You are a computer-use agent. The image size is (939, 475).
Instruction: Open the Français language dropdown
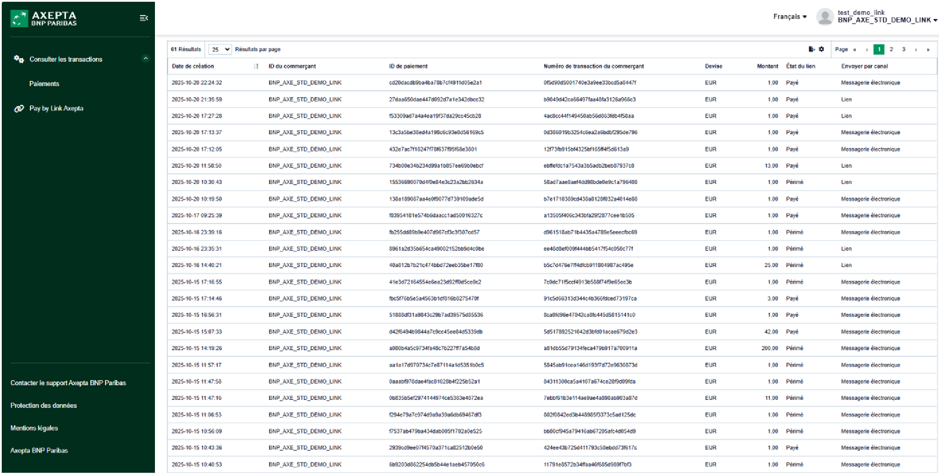(x=789, y=17)
